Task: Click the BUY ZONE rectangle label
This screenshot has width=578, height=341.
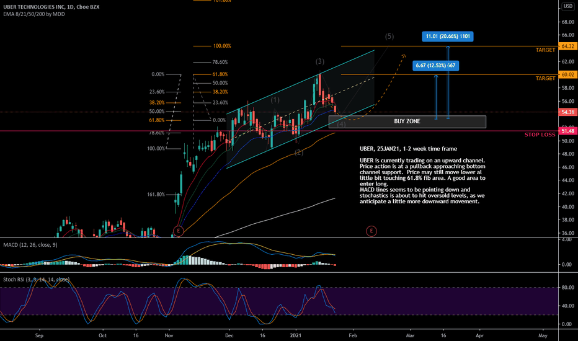Action: click(407, 122)
